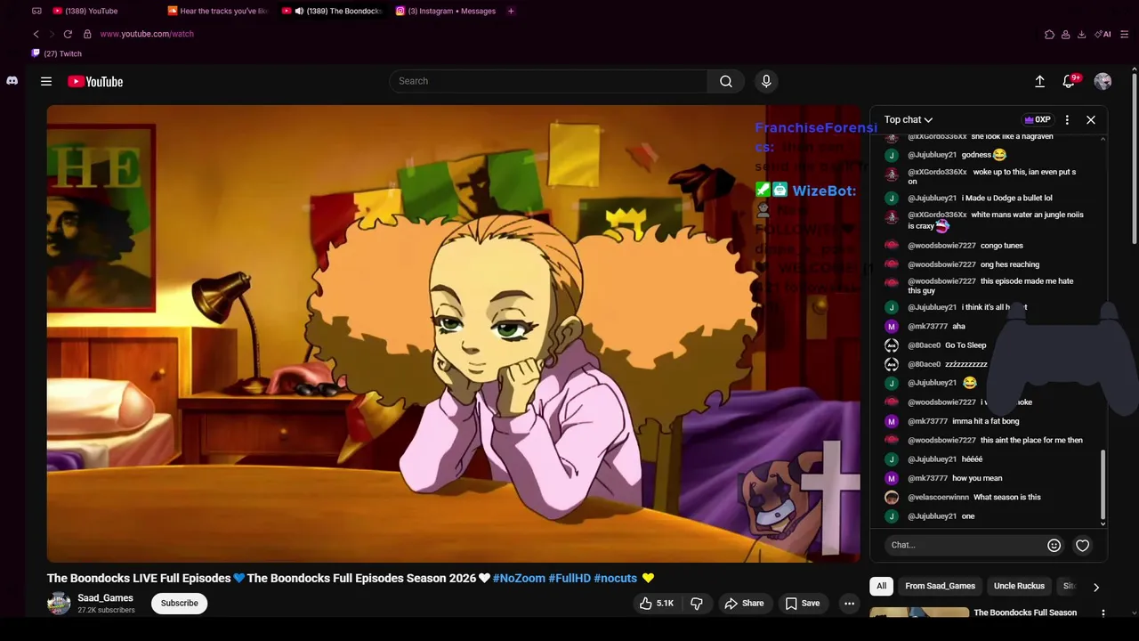Open the browser easy setup menu
Screen dimensions: 1139x641
pos(1125,34)
